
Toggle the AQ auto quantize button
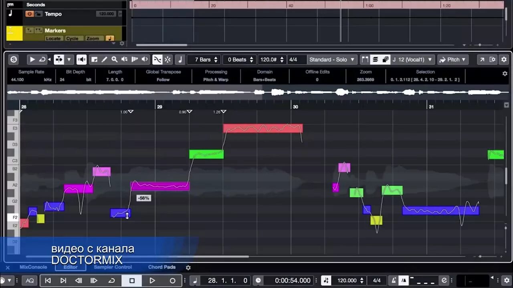point(30,280)
